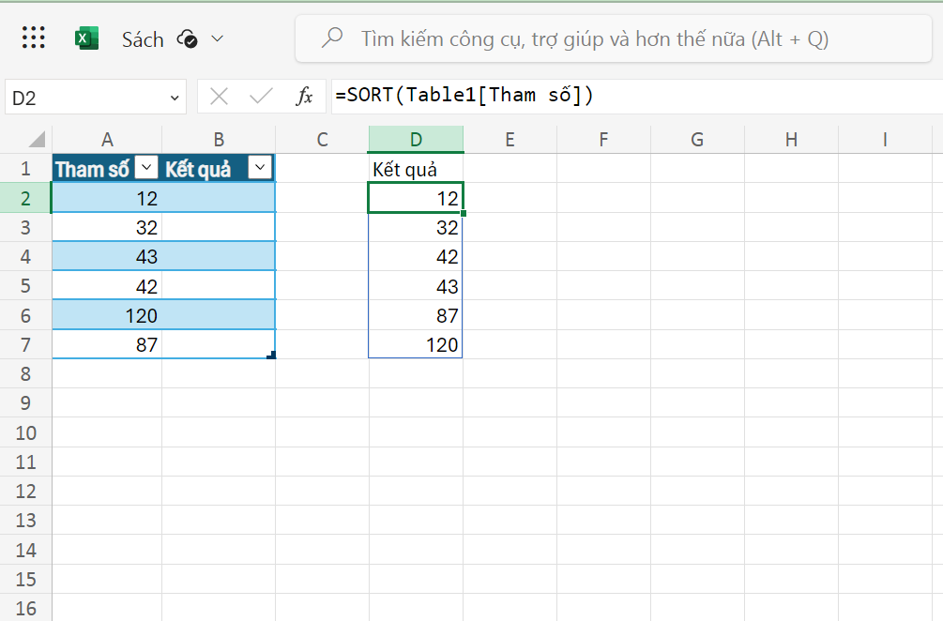
Task: Open Tham số column filter dropdown
Action: (x=146, y=167)
